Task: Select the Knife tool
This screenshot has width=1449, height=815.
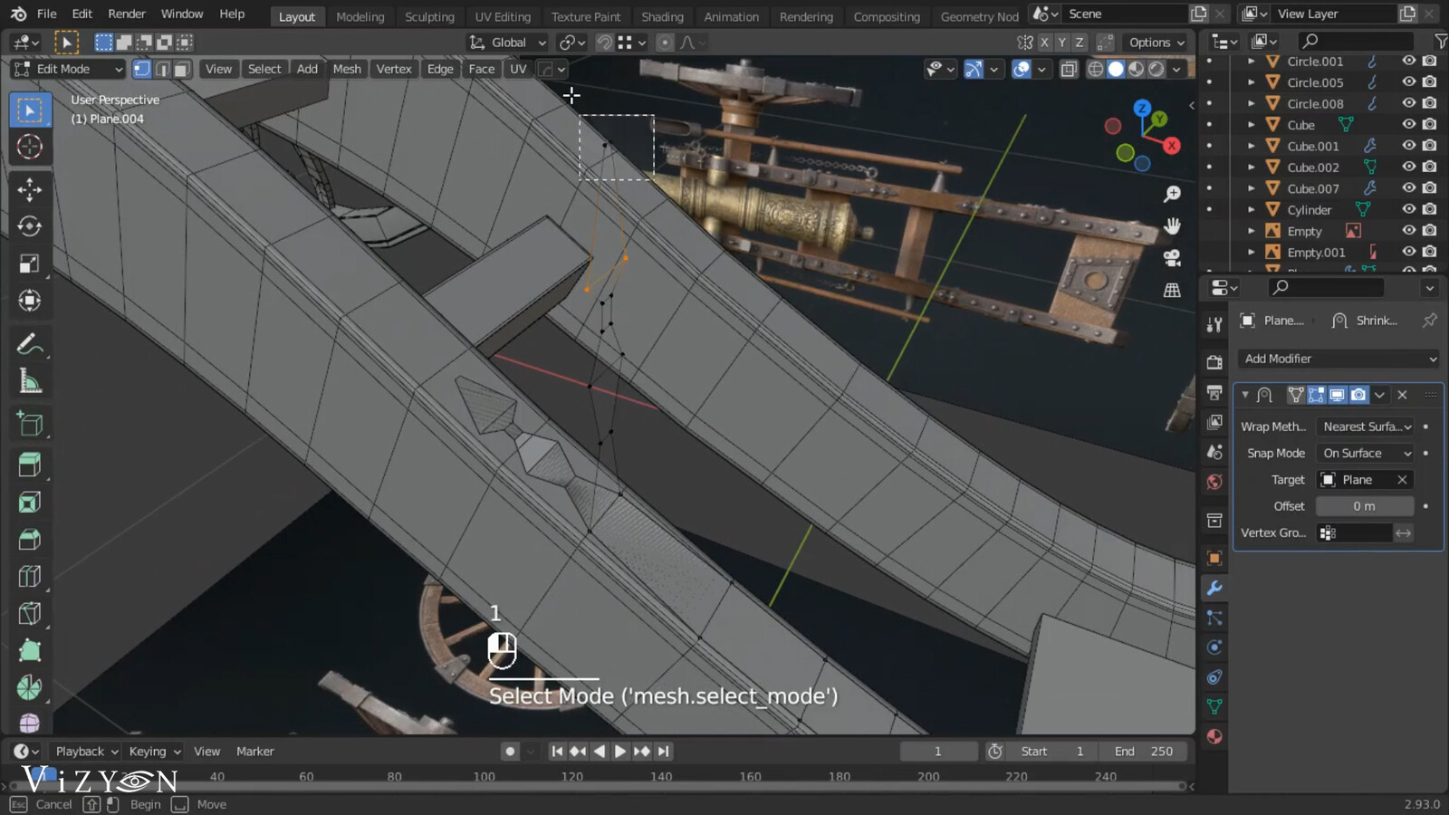Action: 30,614
